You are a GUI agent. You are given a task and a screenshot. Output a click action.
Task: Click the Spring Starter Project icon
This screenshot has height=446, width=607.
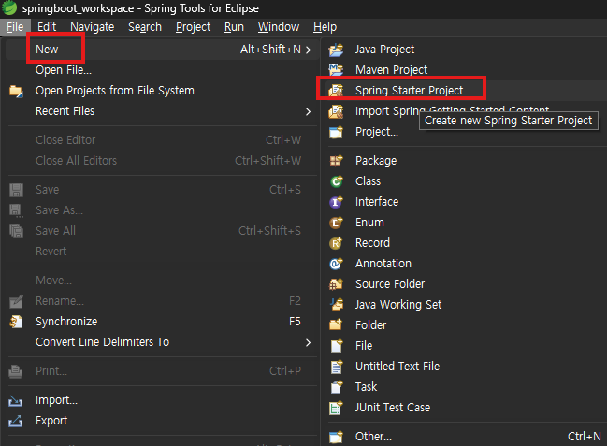click(x=336, y=90)
